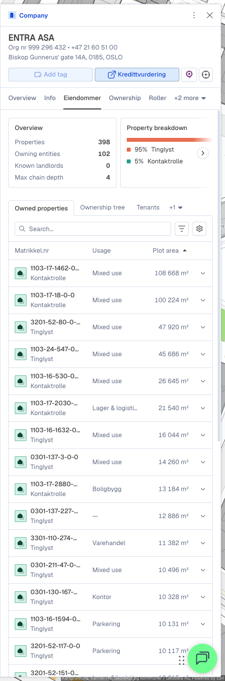The width and height of the screenshot is (225, 681).
Task: Click the Kontor usage cell
Action: (102, 597)
